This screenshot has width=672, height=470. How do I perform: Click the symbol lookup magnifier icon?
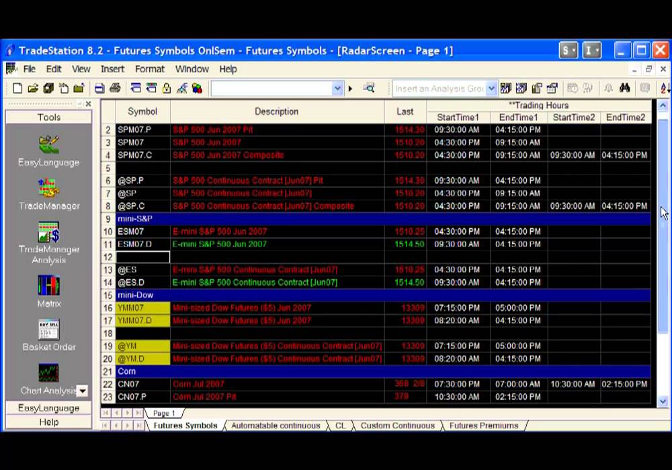point(369,89)
